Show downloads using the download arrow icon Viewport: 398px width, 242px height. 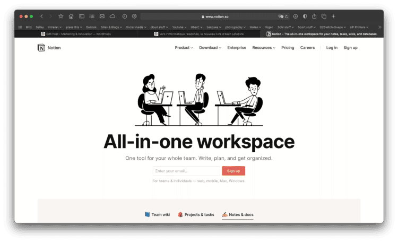pyautogui.click(x=296, y=16)
